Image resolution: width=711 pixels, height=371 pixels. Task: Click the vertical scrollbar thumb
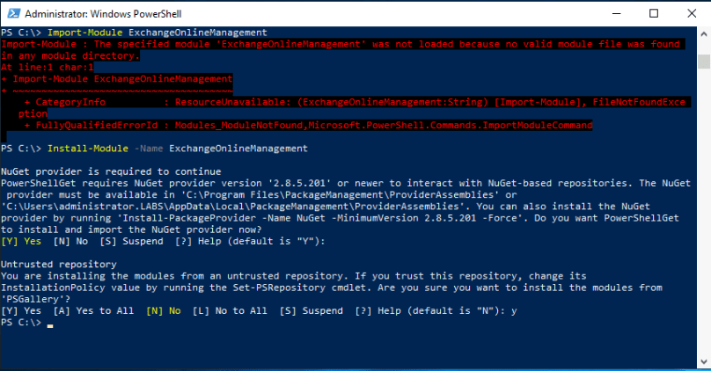703,60
